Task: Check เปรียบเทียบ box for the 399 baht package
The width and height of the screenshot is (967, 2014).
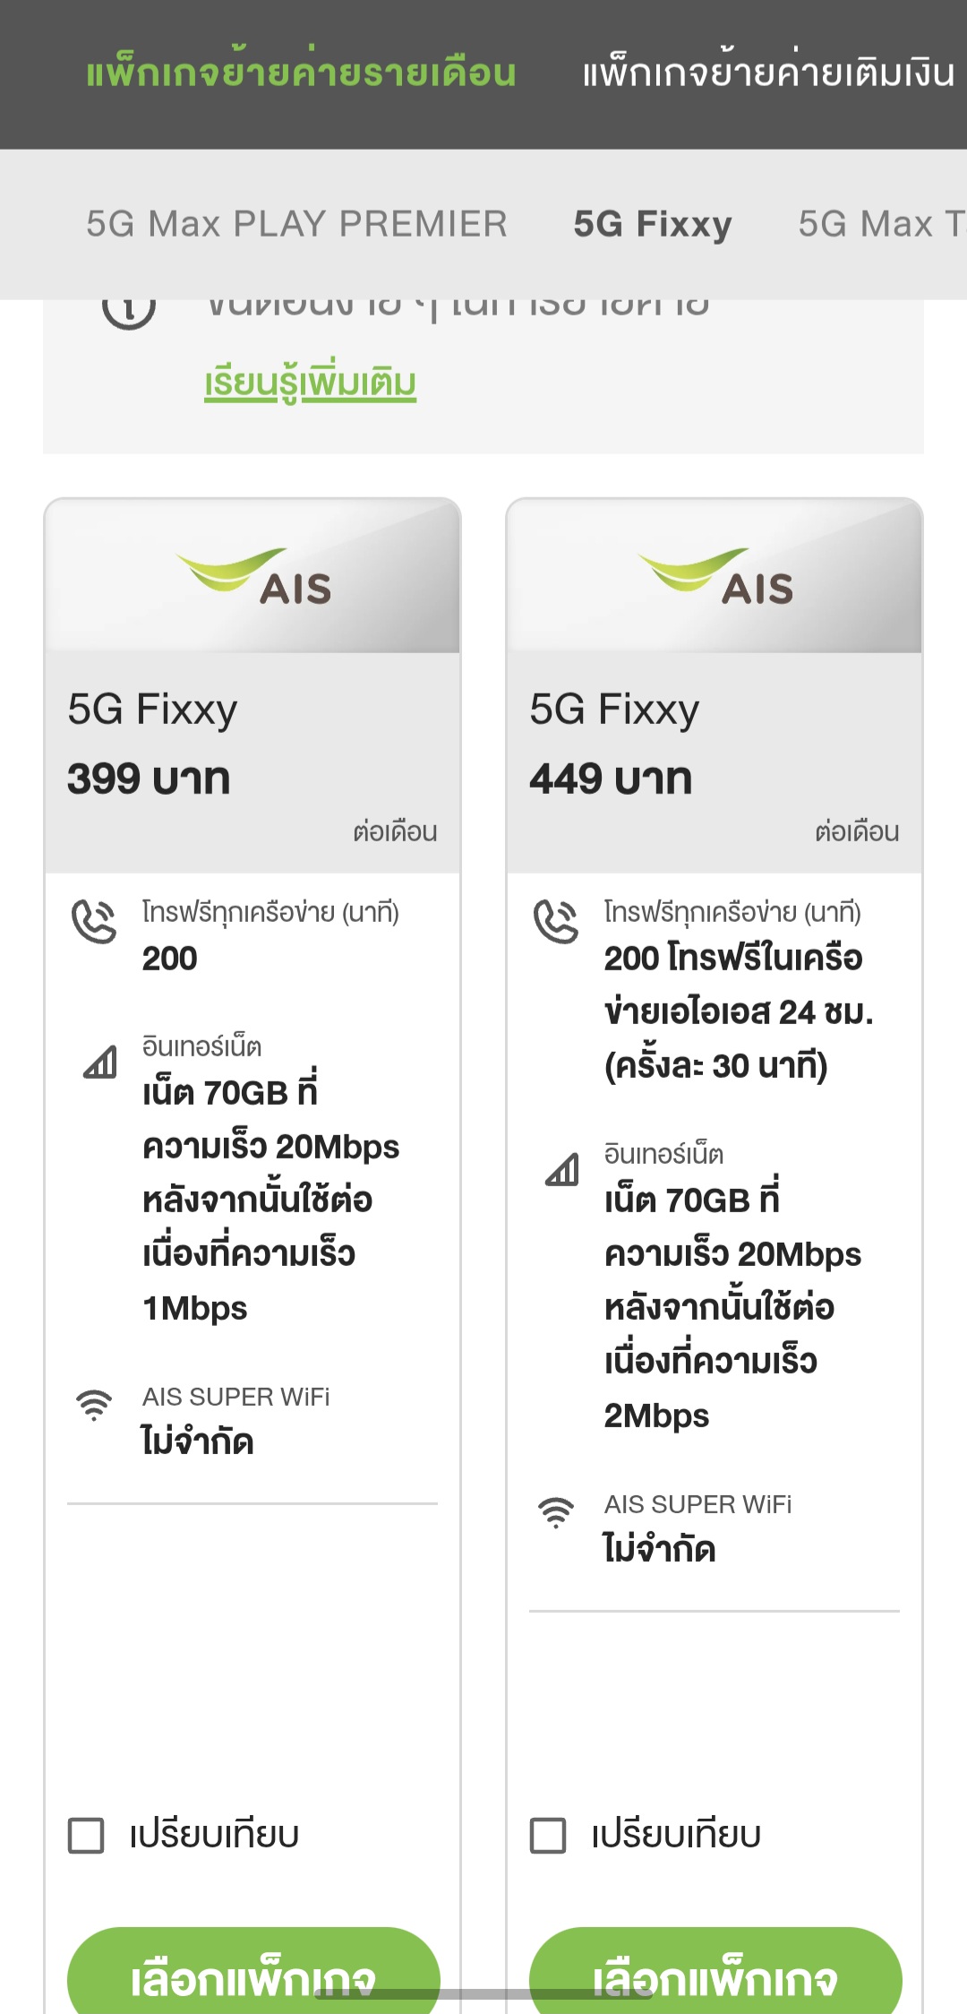Action: pos(87,1836)
